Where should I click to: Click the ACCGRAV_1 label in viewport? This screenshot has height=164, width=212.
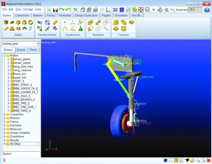(x=144, y=123)
